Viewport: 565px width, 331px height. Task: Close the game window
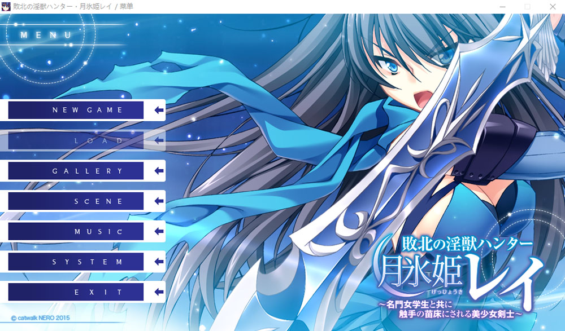pyautogui.click(x=552, y=7)
